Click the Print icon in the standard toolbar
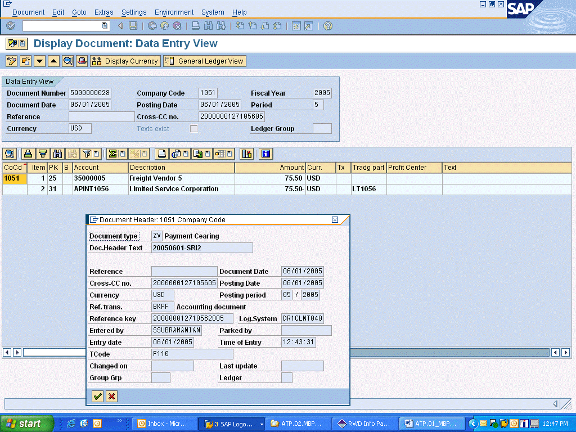Screen dimensions: 576x432 [x=196, y=26]
